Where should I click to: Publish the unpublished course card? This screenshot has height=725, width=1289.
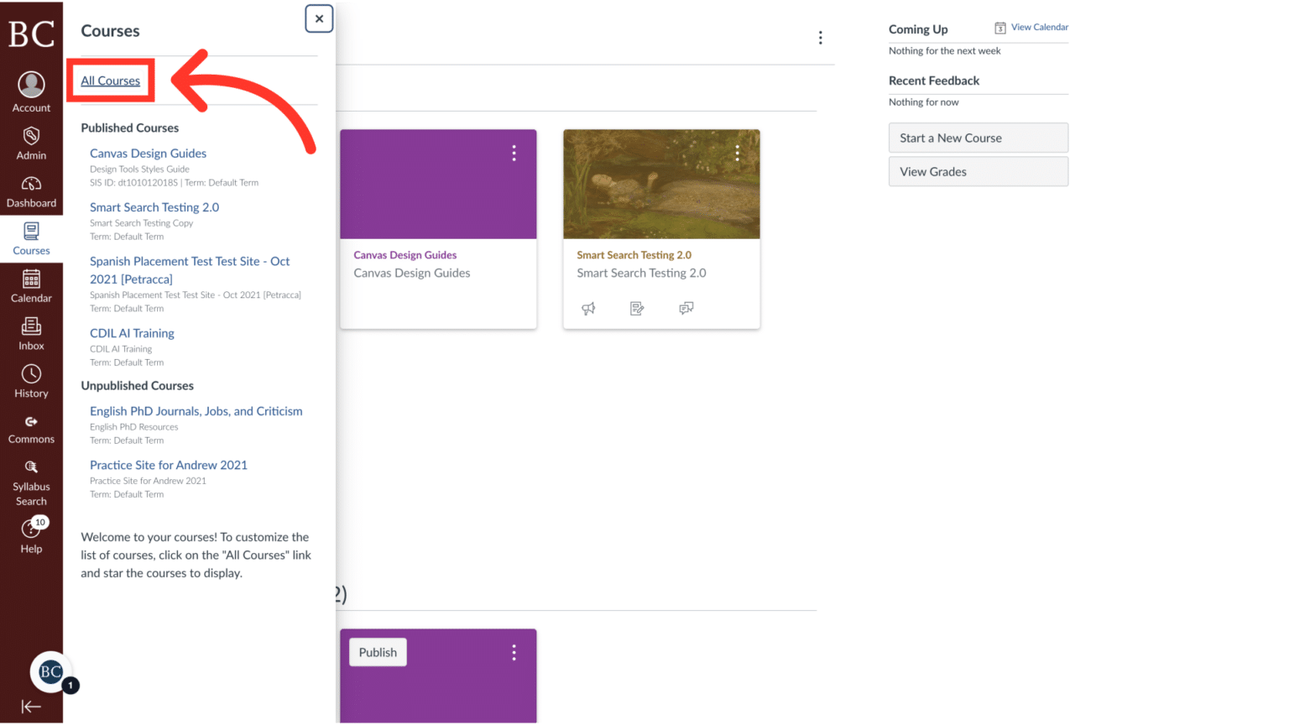click(378, 652)
